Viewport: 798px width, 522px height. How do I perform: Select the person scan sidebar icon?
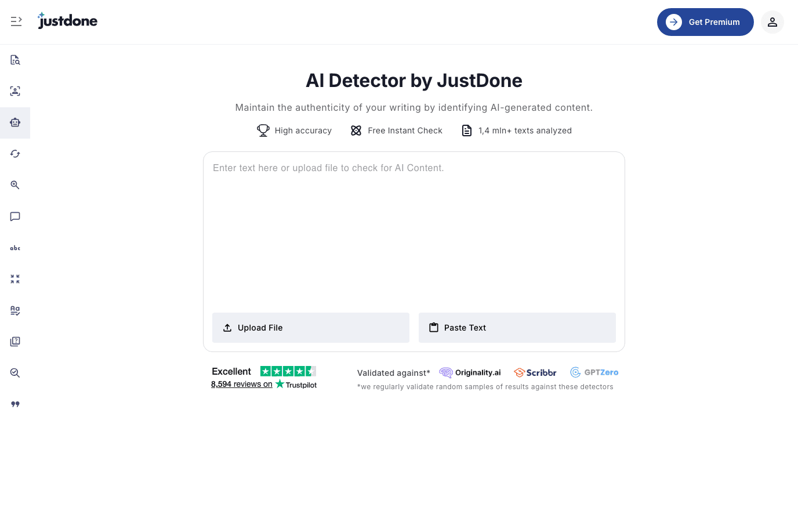[x=15, y=91]
